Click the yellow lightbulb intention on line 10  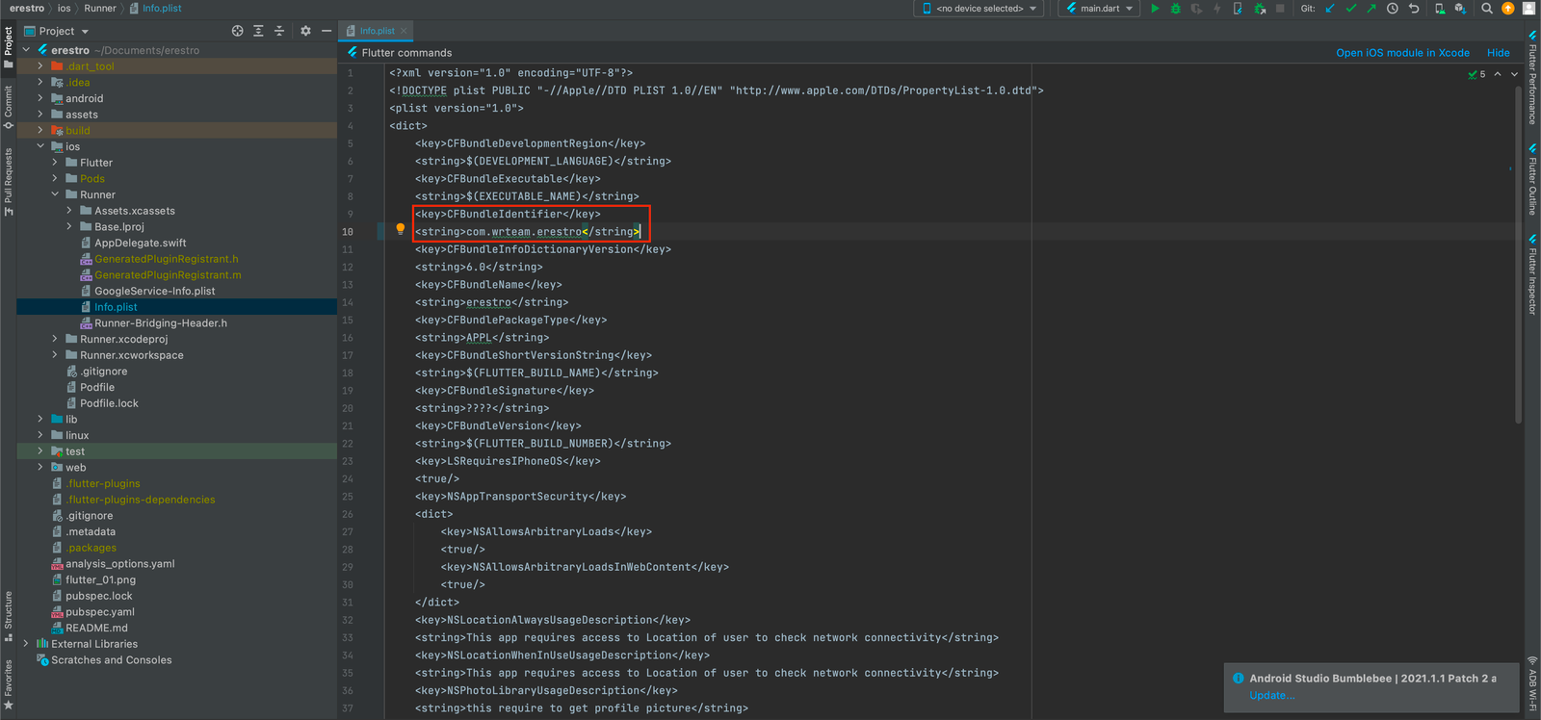401,229
